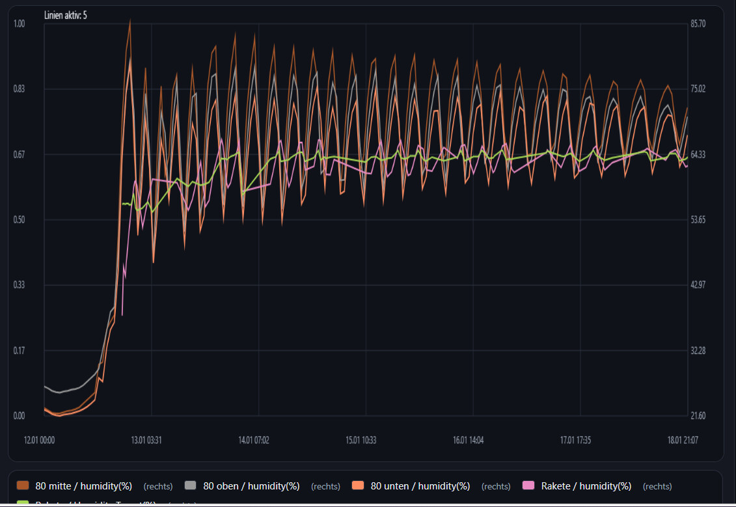Click the 'Linien aktiv: 5' label
The width and height of the screenshot is (736, 507).
pos(65,15)
